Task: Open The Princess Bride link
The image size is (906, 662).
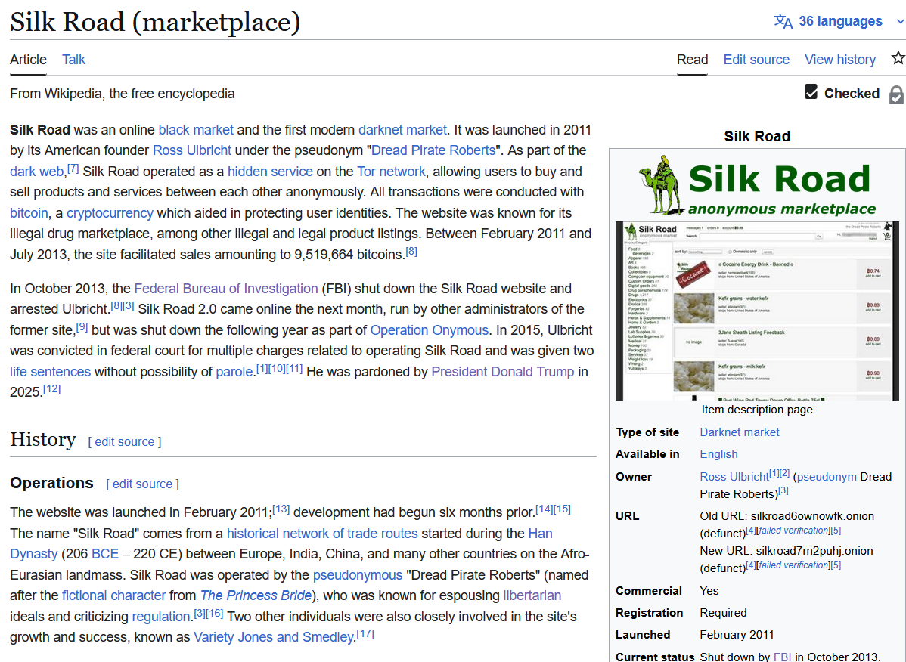Action: click(x=256, y=595)
